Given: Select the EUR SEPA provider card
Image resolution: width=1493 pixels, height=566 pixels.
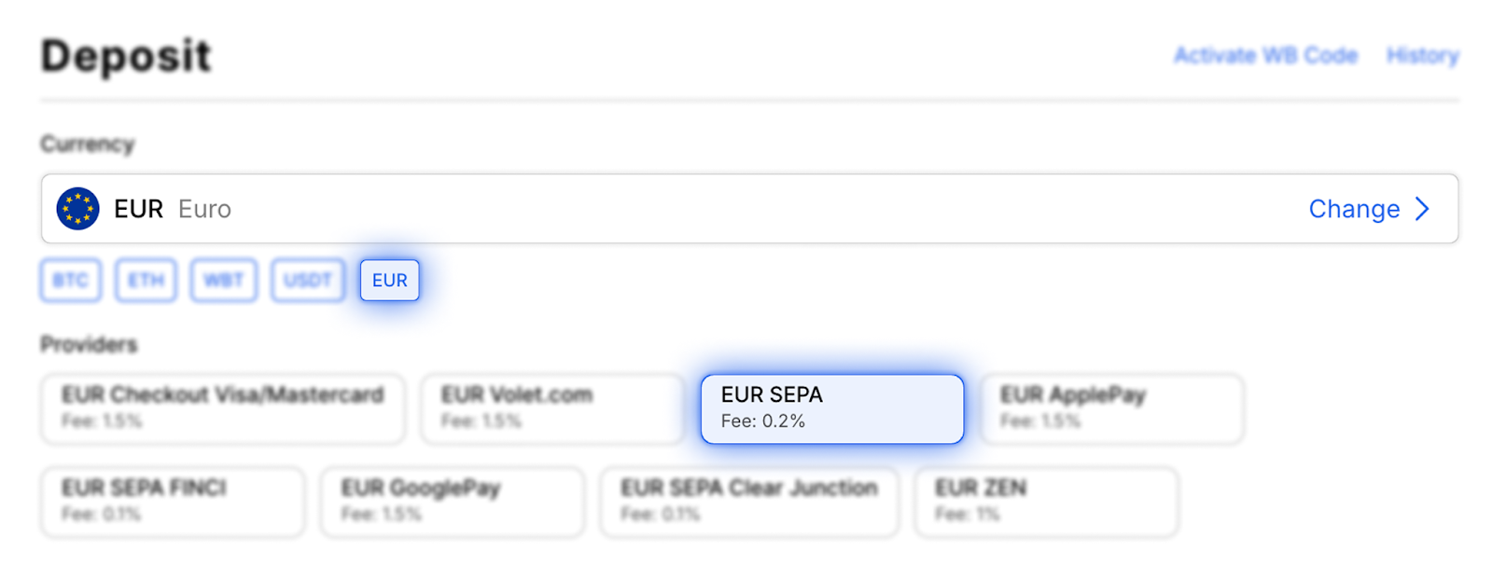Looking at the screenshot, I should point(831,408).
